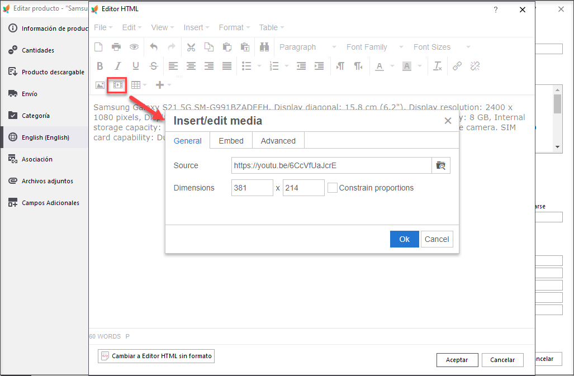Cancel the Insert/edit media dialog

(x=437, y=239)
